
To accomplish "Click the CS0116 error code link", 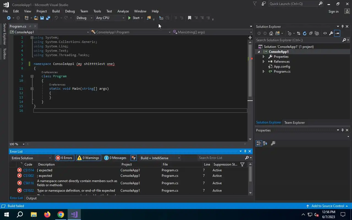I will (29, 183).
